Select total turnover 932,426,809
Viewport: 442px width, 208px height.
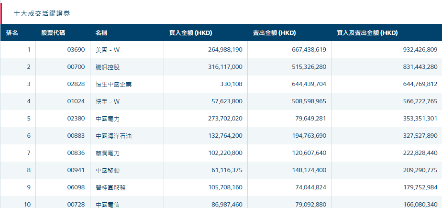(420, 50)
